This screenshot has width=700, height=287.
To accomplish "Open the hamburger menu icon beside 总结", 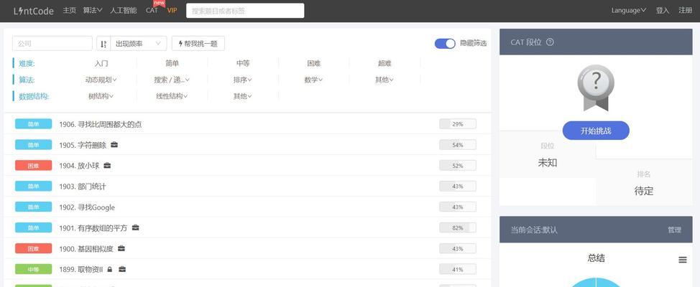I will coord(683,260).
